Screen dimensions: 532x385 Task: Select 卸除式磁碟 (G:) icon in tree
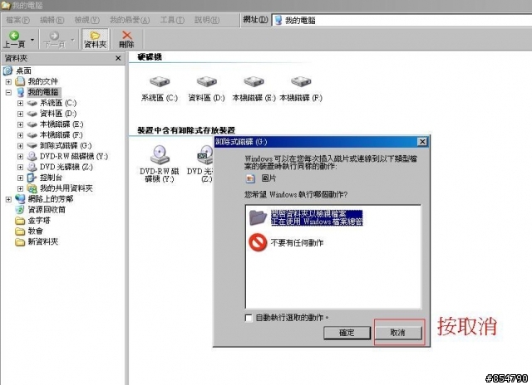pyautogui.click(x=32, y=145)
